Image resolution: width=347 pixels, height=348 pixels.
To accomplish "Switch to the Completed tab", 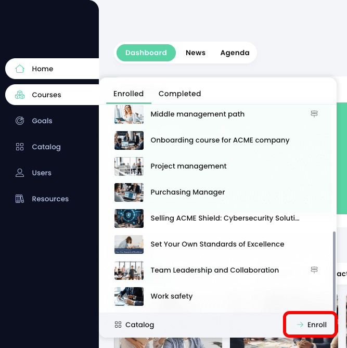I will (179, 94).
